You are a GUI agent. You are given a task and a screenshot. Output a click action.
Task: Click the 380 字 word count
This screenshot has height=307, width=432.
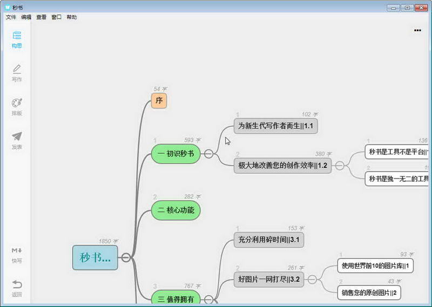(323, 154)
